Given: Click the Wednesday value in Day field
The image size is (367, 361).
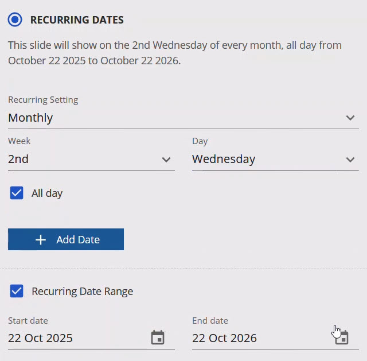Looking at the screenshot, I should (x=224, y=160).
